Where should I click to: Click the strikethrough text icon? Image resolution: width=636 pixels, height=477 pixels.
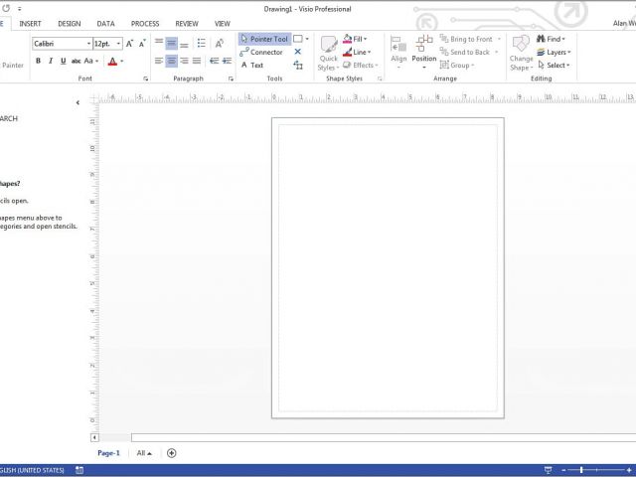click(x=76, y=62)
